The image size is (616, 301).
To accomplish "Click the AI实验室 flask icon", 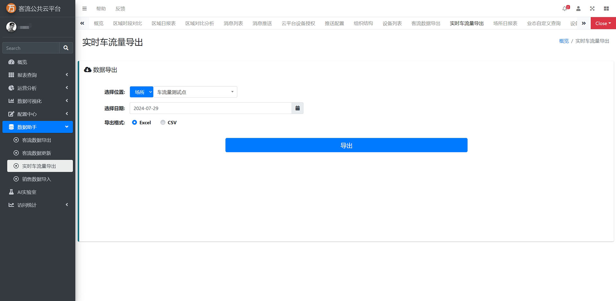I will (x=11, y=192).
